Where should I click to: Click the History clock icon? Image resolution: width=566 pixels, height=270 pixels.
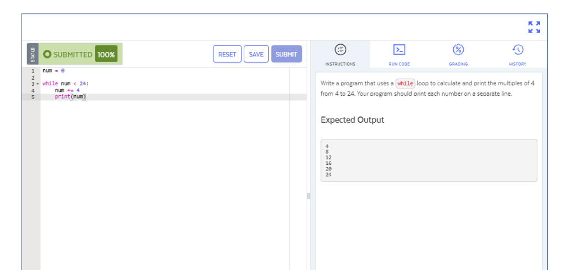pos(517,50)
